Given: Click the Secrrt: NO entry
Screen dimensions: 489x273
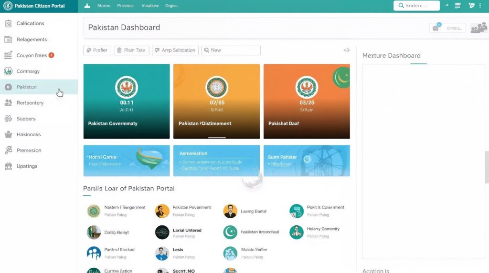Looking at the screenshot, I should coord(184,271).
